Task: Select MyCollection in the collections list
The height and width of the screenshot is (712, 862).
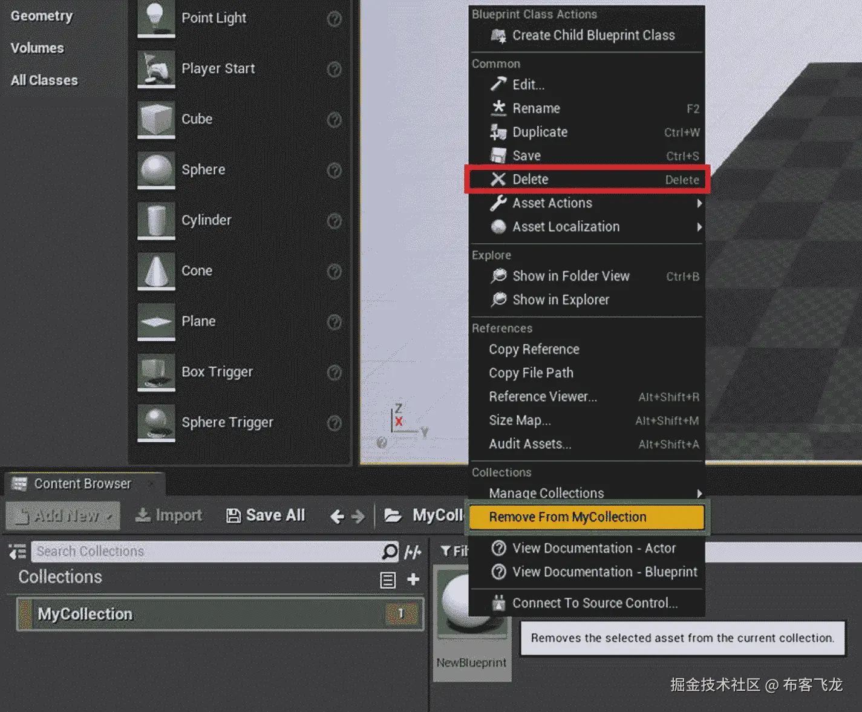Action: [x=220, y=614]
